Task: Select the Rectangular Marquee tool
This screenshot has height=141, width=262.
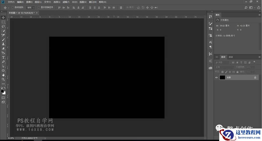Action: [3, 22]
